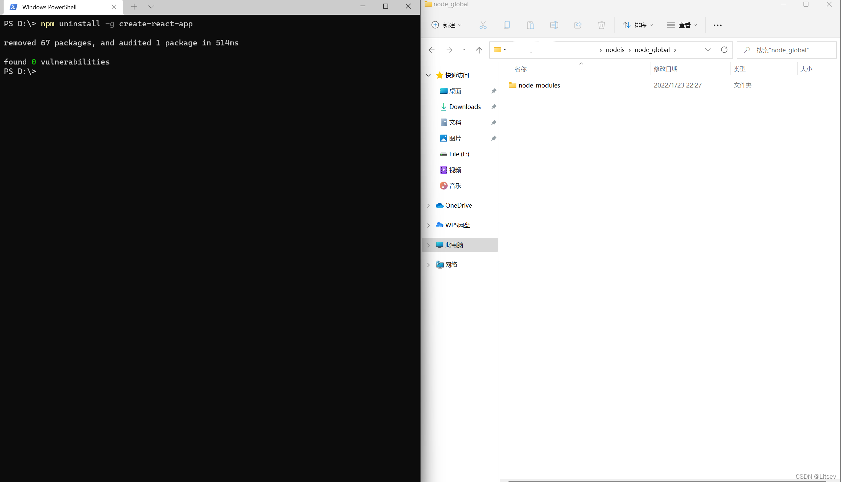
Task: Click the Copy icon in File Explorer toolbar
Action: pos(507,25)
